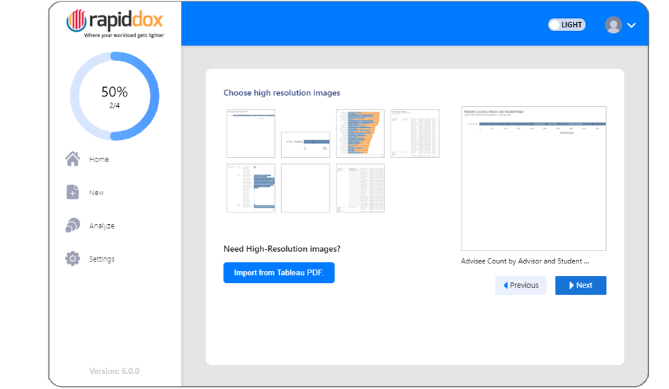The image size is (669, 389).
Task: Toggle the LIGHT theme switch
Action: pyautogui.click(x=567, y=25)
